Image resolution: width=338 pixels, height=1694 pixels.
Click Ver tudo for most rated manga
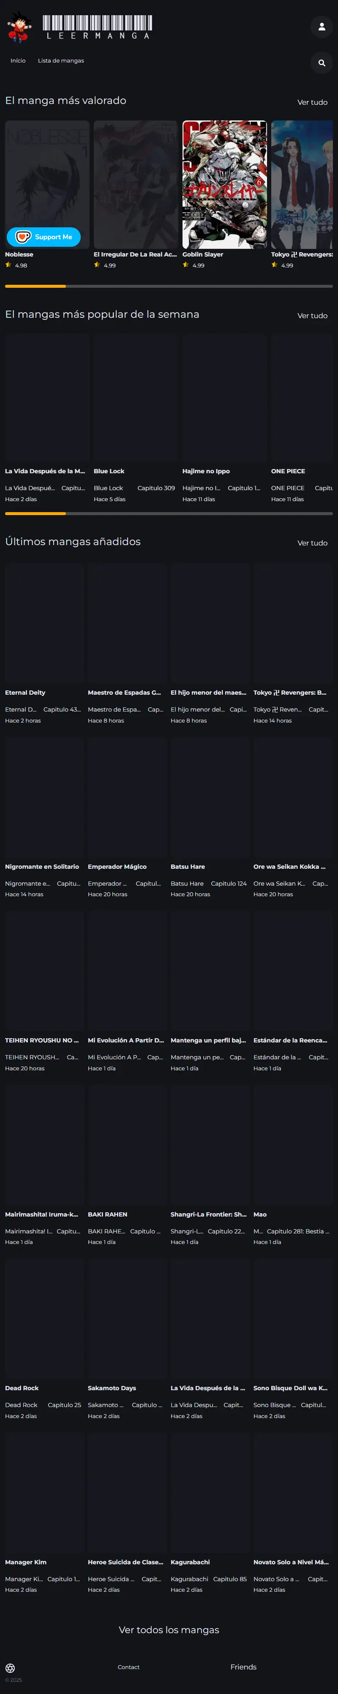pyautogui.click(x=312, y=103)
